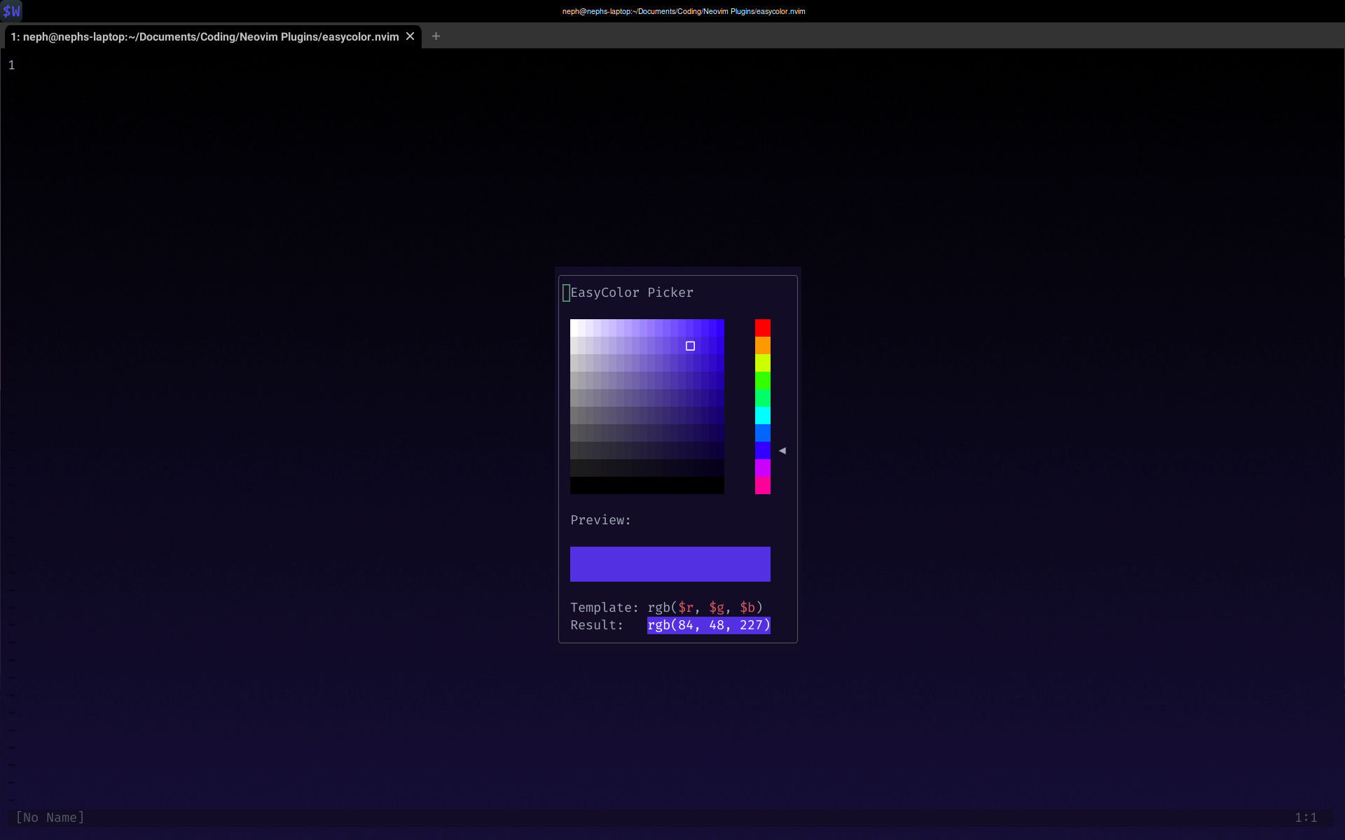Select the cyan hue swatch
Image resolution: width=1345 pixels, height=840 pixels.
[x=762, y=415]
